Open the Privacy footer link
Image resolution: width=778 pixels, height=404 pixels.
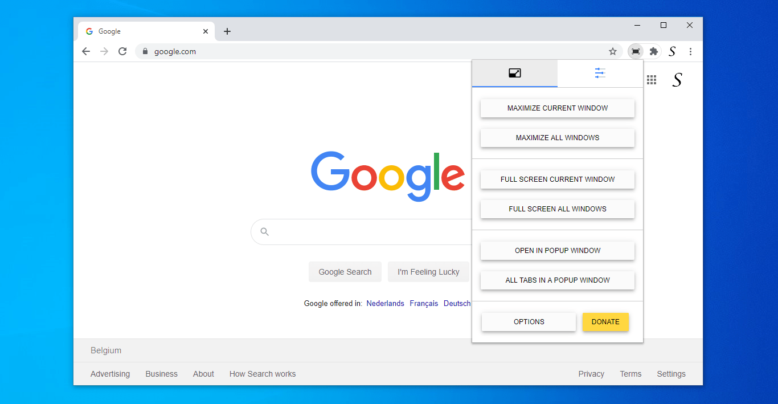[591, 374]
